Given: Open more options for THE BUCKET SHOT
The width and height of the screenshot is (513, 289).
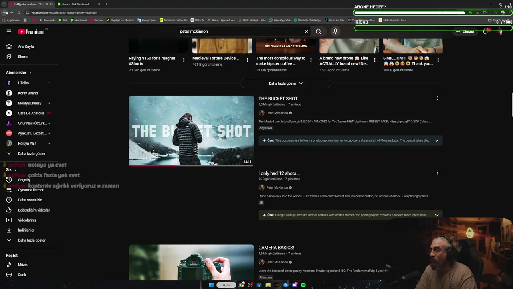Looking at the screenshot, I should point(438,98).
